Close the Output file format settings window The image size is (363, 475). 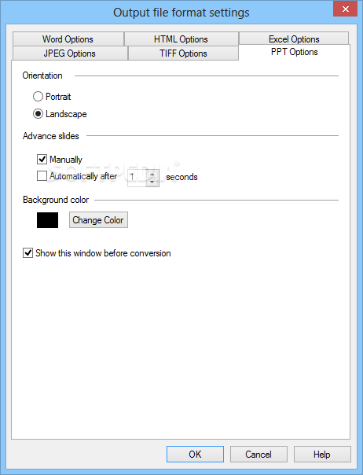pyautogui.click(x=346, y=9)
